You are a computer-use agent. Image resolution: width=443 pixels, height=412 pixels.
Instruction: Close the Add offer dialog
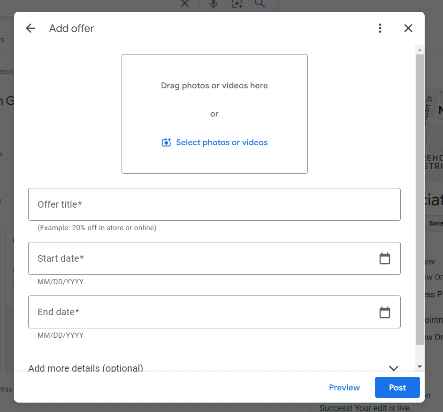[408, 28]
